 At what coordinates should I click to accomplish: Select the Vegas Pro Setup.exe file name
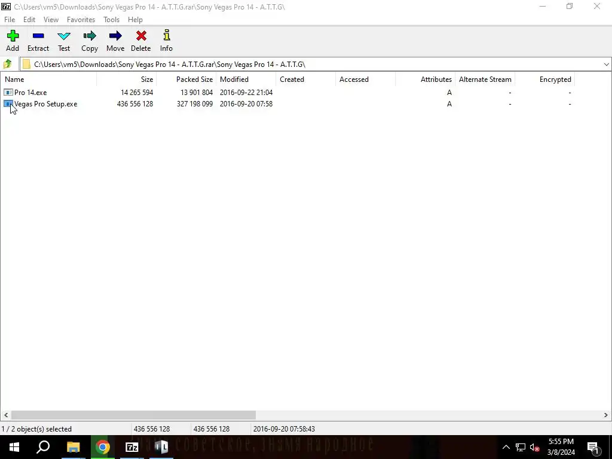45,104
